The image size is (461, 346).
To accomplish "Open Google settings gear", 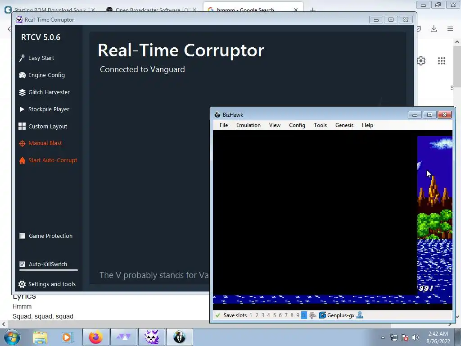I will pyautogui.click(x=421, y=61).
